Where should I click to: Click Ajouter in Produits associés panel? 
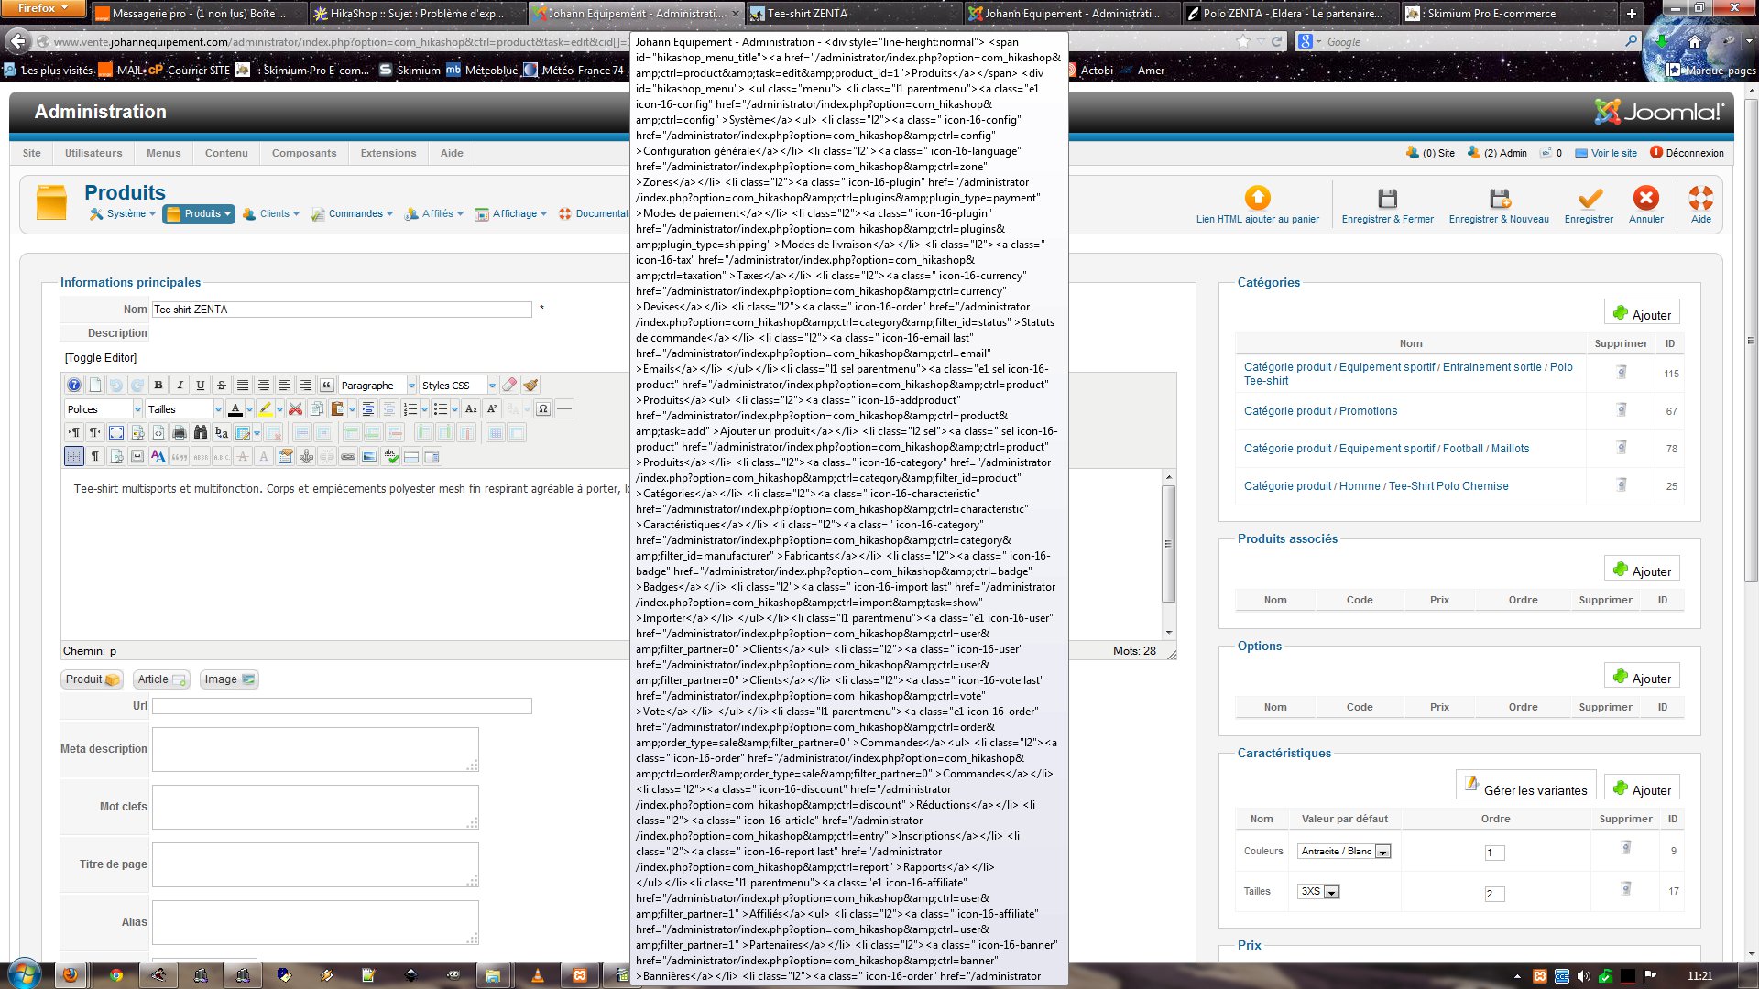(x=1642, y=571)
